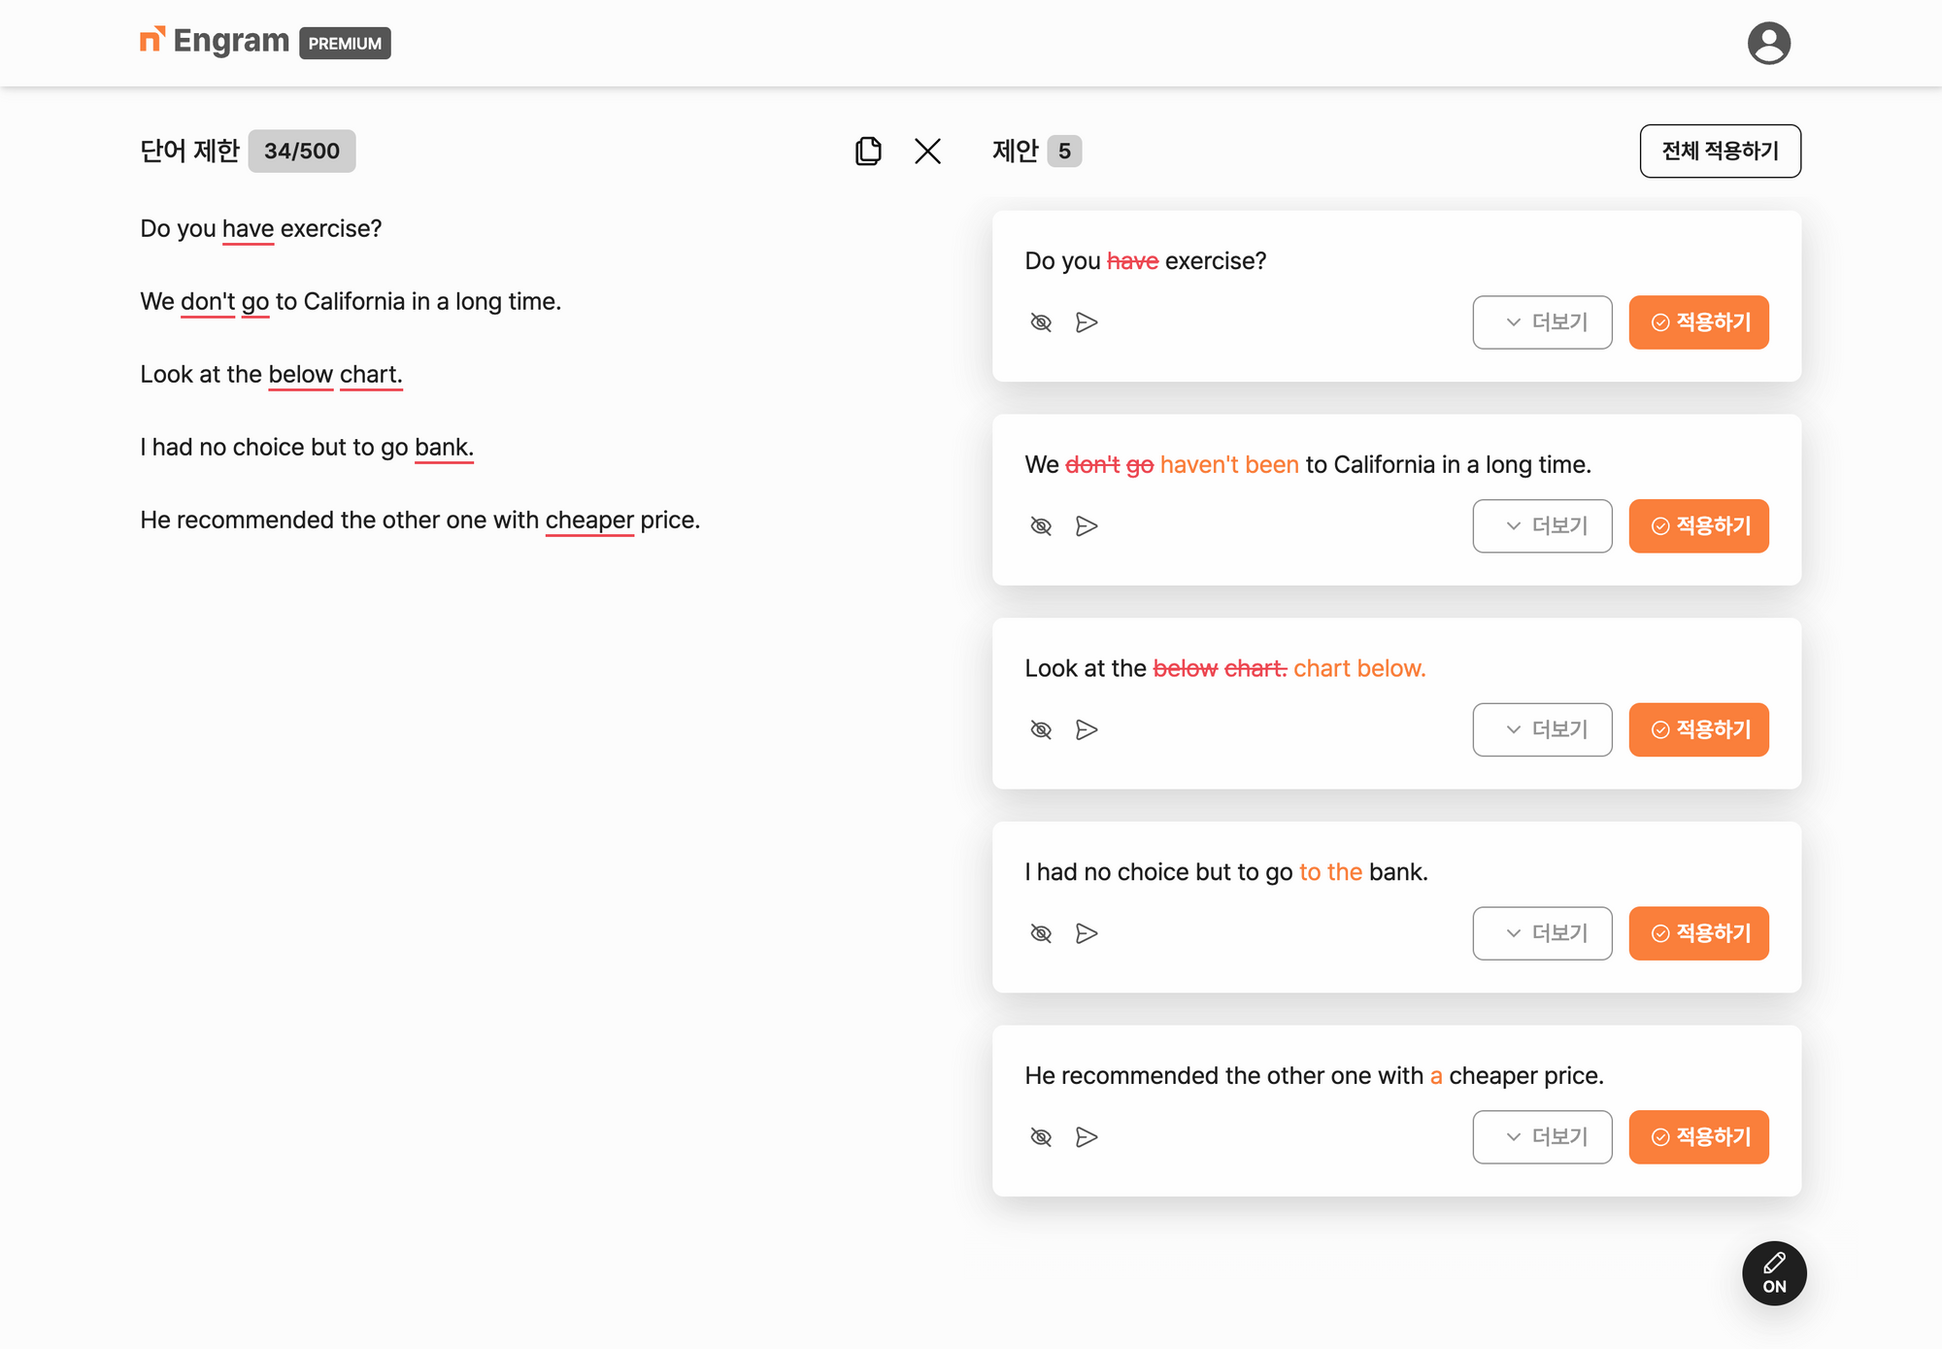Hide the 'Do you exercise?' suggestion with the eye icon
This screenshot has height=1349, width=1942.
(x=1041, y=322)
